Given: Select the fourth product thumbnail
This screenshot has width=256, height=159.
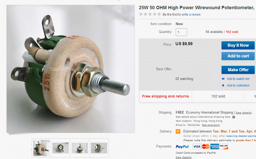Looking at the screenshot, I should (99, 148).
